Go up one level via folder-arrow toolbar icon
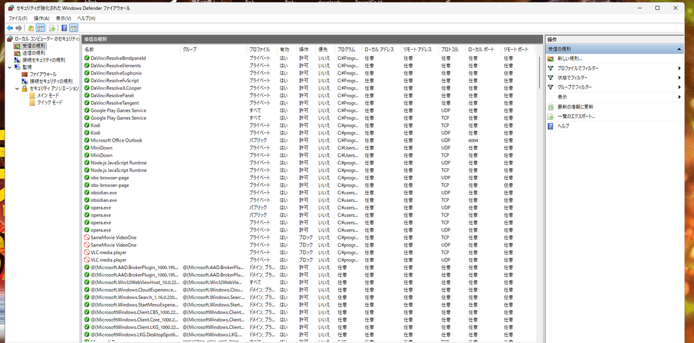 click(31, 28)
